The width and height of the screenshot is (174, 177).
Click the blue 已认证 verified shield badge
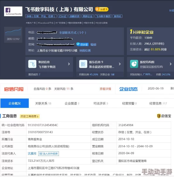pyautogui.click(x=82, y=44)
